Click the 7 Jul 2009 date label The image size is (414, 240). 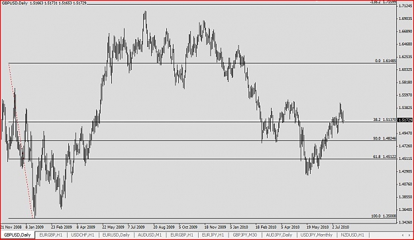(136, 227)
